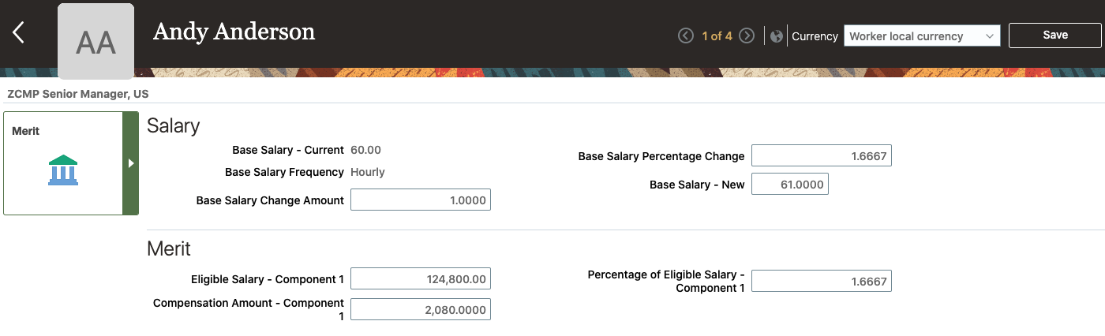1105x336 pixels.
Task: Go to the previous worker record
Action: 686,36
